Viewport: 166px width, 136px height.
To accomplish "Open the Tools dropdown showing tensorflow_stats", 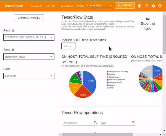I will [x=29, y=57].
